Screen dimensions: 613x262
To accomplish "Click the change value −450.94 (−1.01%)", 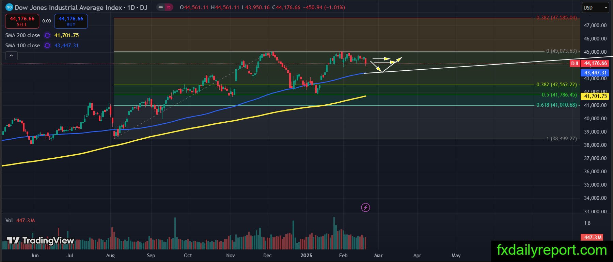I will tap(324, 7).
